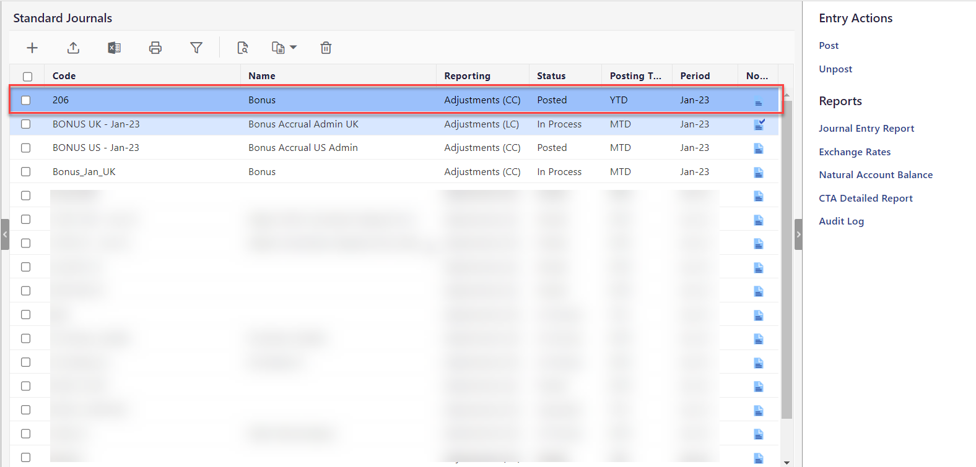Screen dimensions: 976x467
Task: Open the Exchange Rates report
Action: [x=855, y=152]
